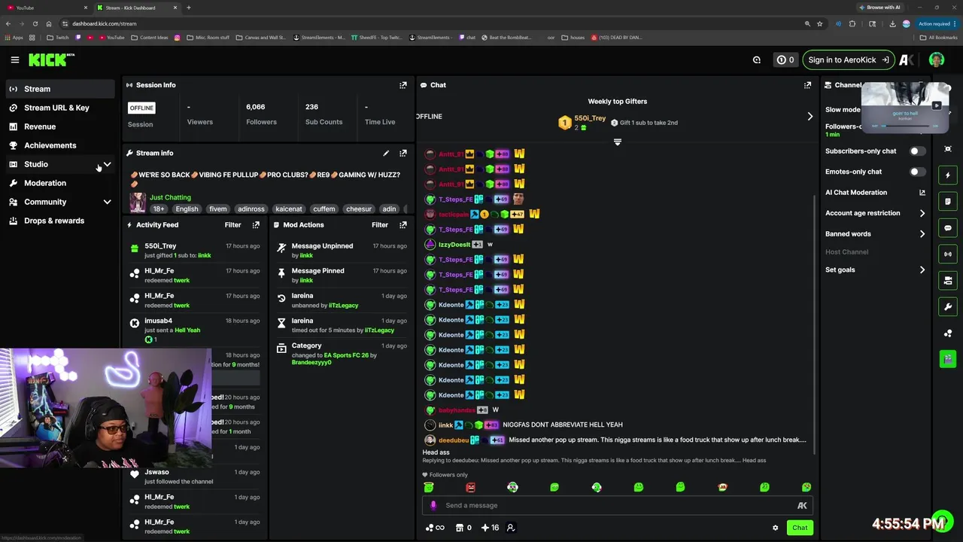The image size is (963, 542).
Task: Toggle Emotes-only chat switch
Action: 917,172
